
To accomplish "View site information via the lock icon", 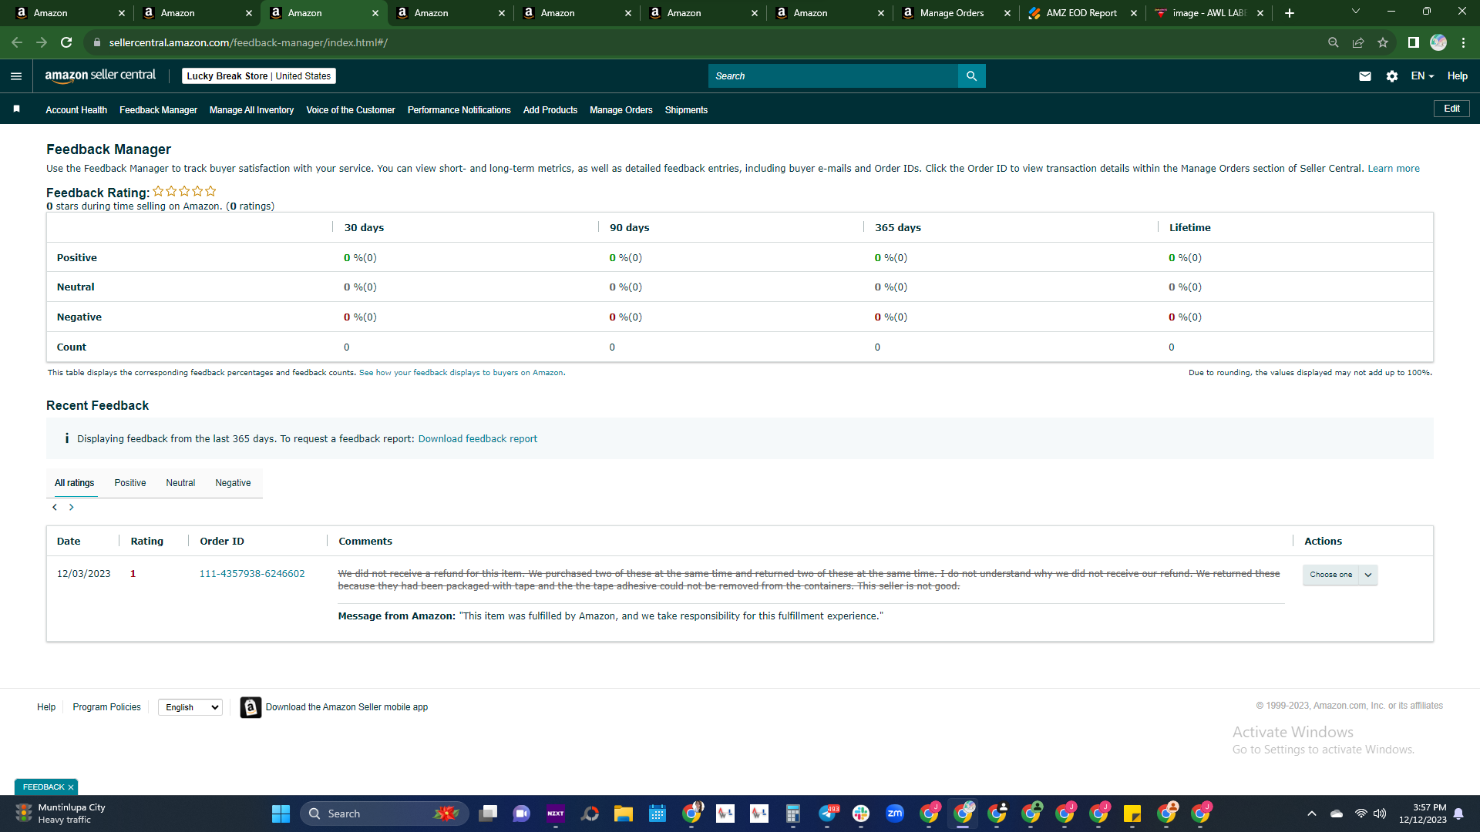I will pyautogui.click(x=97, y=42).
